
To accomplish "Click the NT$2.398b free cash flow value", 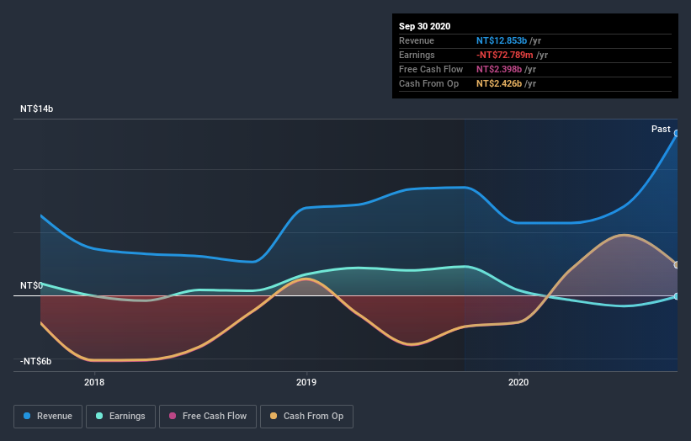I will click(x=499, y=69).
